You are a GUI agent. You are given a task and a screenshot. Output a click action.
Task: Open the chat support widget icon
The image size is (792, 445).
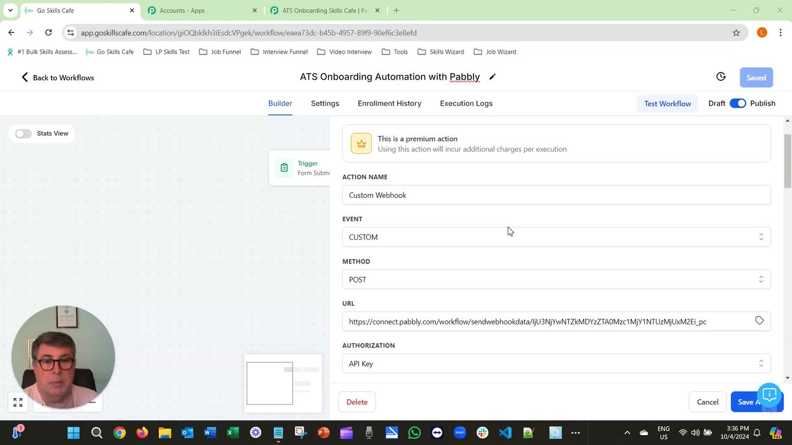pyautogui.click(x=769, y=394)
